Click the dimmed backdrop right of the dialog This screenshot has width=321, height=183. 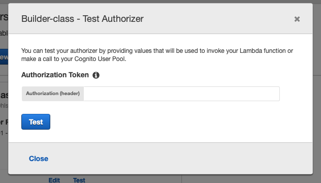coord(317,92)
